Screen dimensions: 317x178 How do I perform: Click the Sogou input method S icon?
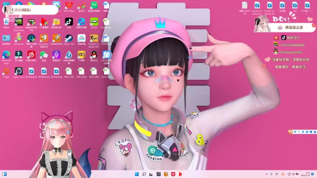point(290,132)
